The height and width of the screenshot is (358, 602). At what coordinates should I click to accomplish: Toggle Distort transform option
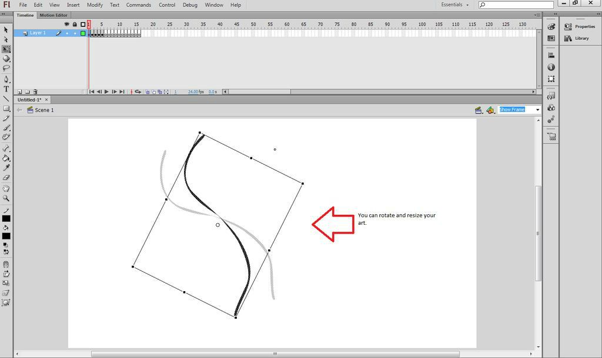click(6, 293)
